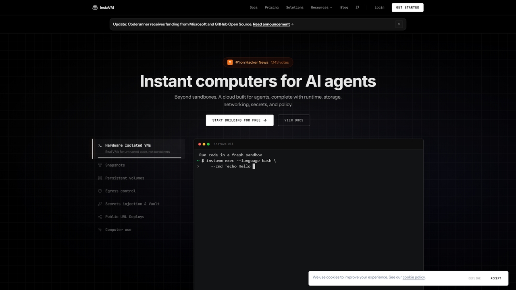
Task: Click the "--cmd 'echo Hello" terminal line
Action: tap(231, 166)
